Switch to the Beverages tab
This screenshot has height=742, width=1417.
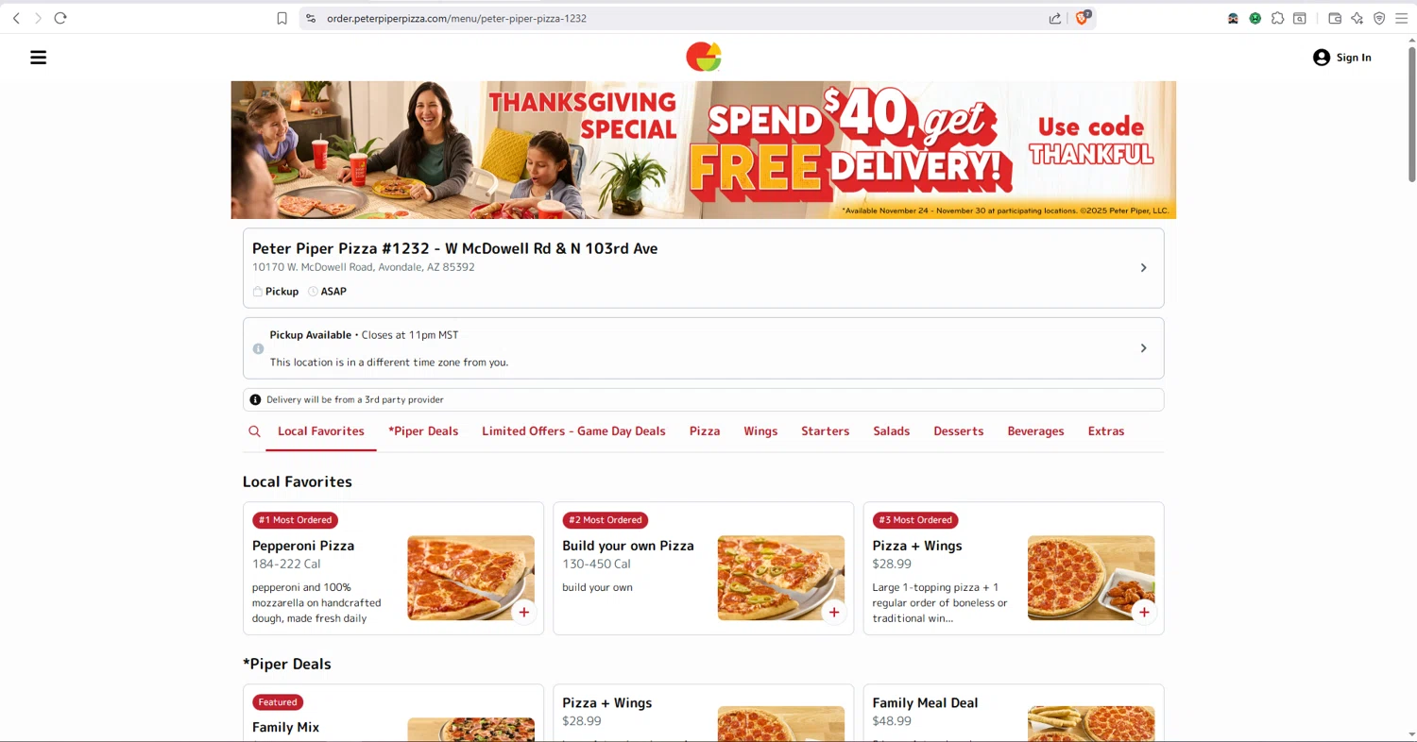[1035, 431]
